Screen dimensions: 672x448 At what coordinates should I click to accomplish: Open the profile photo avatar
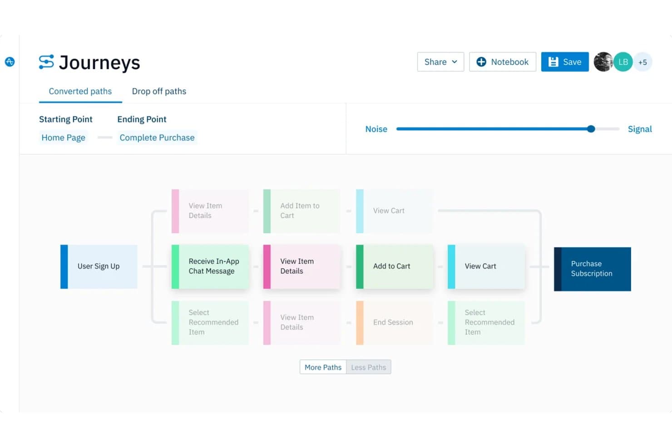(x=603, y=62)
